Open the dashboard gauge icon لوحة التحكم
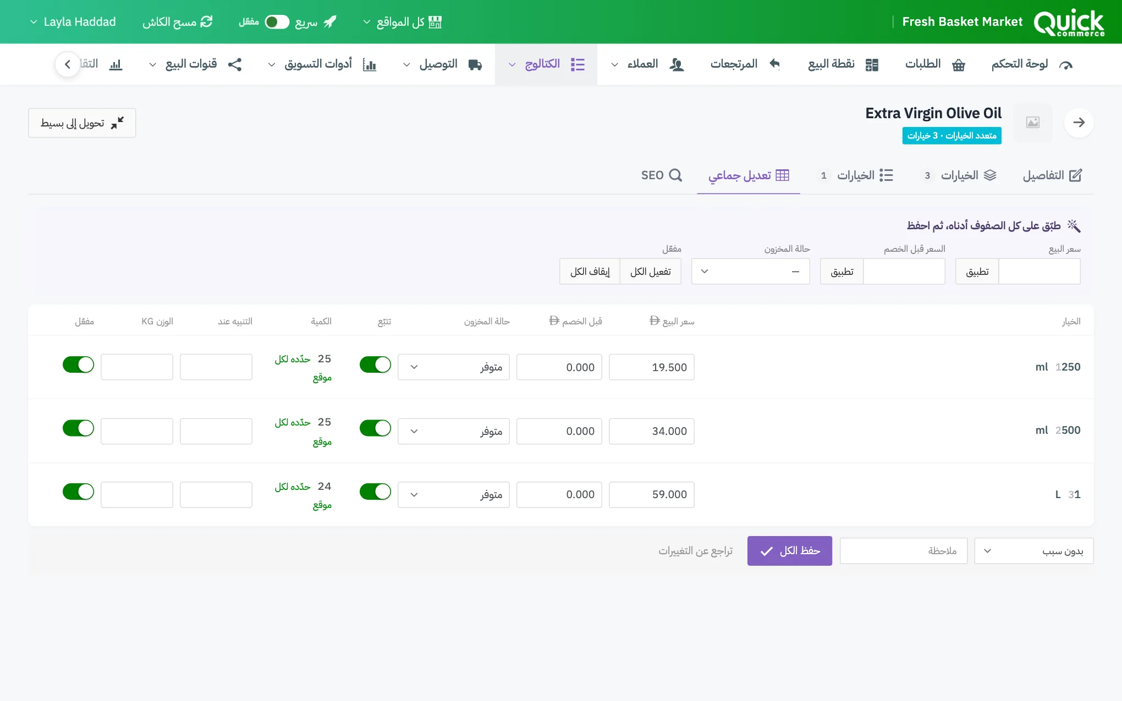This screenshot has width=1122, height=701. (x=1066, y=65)
